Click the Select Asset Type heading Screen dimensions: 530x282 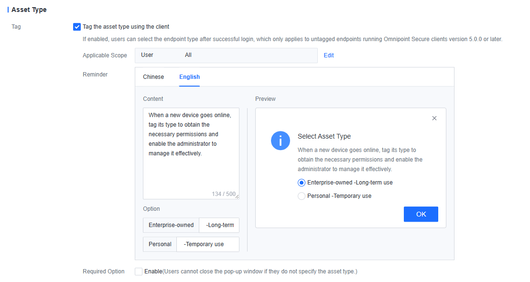[324, 136]
